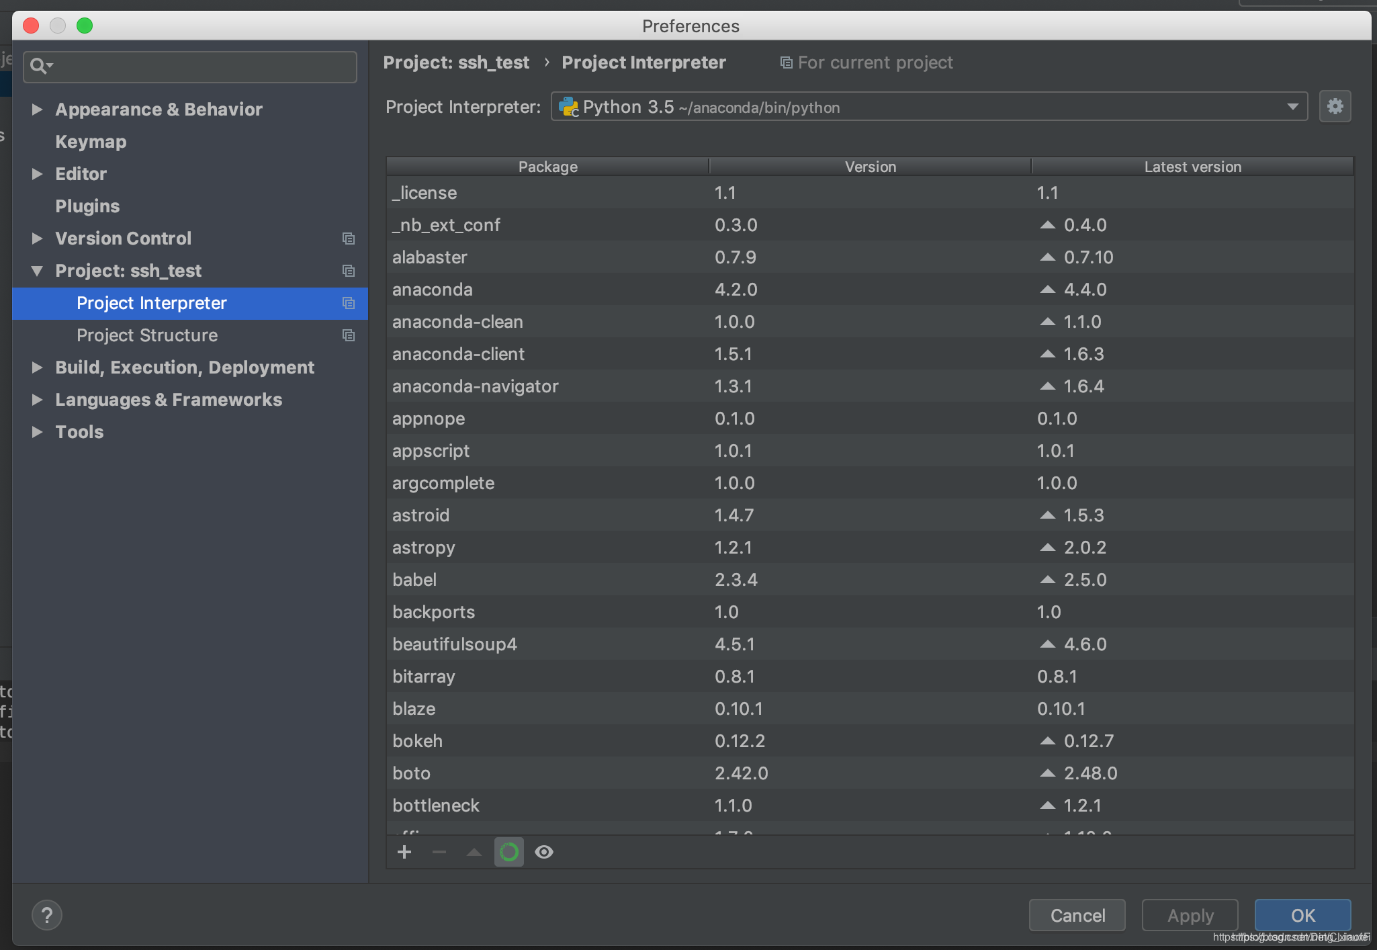Click the project-level icon beside Project Structure

tap(349, 335)
